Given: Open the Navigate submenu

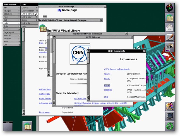Looking at the screenshot, I should pyautogui.click(x=12, y=11).
